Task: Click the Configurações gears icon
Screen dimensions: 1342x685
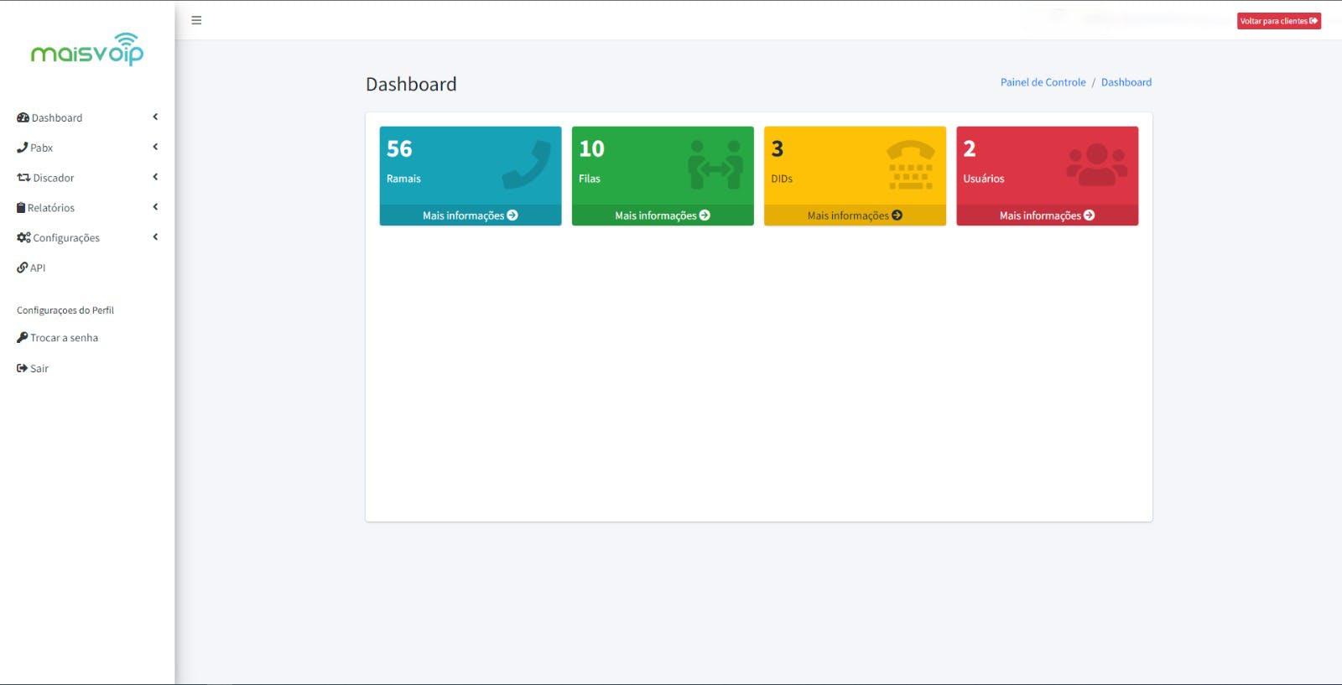Action: pos(23,237)
